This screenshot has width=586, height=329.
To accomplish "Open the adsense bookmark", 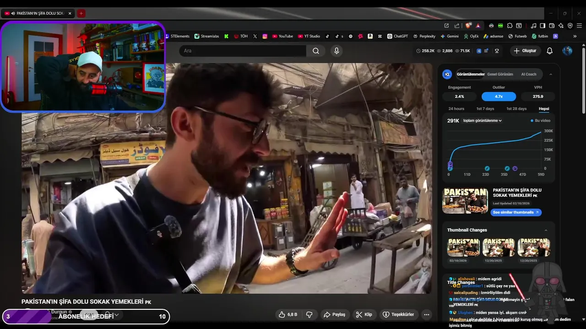I will tap(494, 36).
